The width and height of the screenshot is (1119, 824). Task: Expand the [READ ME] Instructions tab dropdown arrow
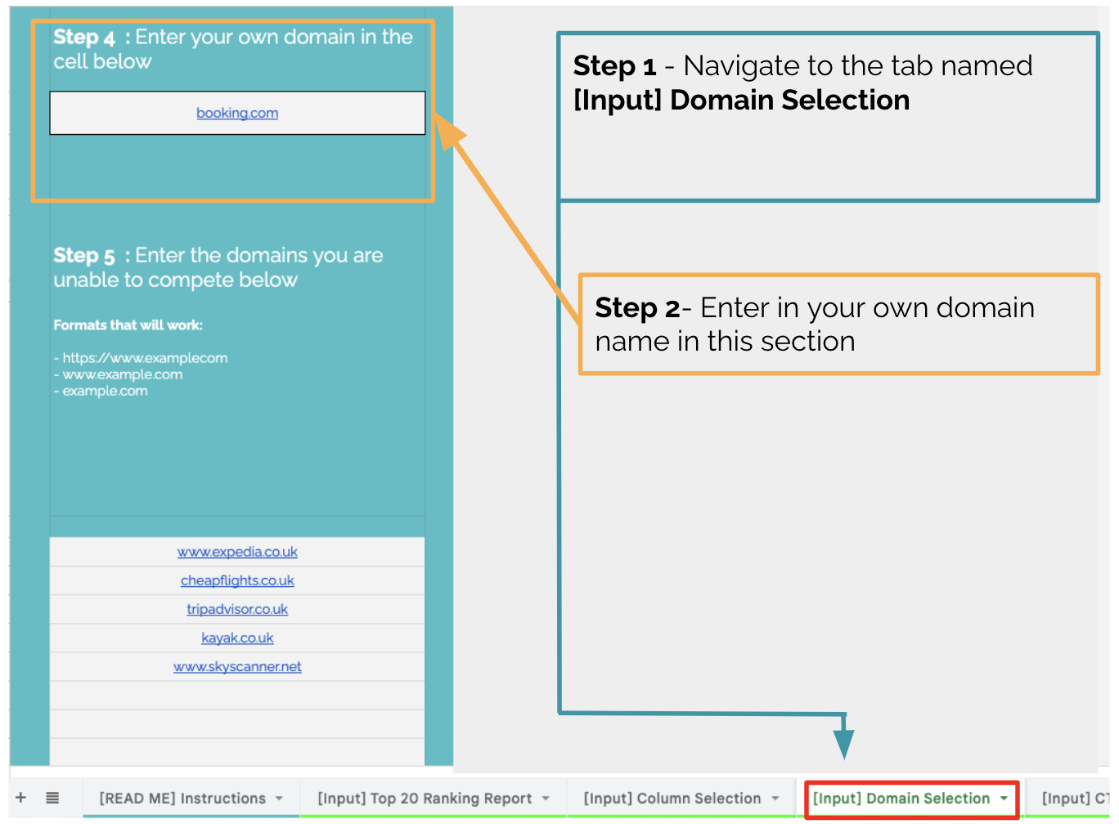point(280,799)
